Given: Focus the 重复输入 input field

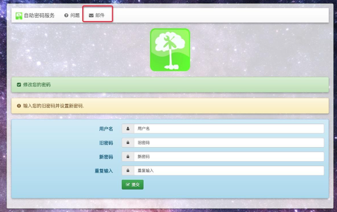Looking at the screenshot, I should point(229,170).
